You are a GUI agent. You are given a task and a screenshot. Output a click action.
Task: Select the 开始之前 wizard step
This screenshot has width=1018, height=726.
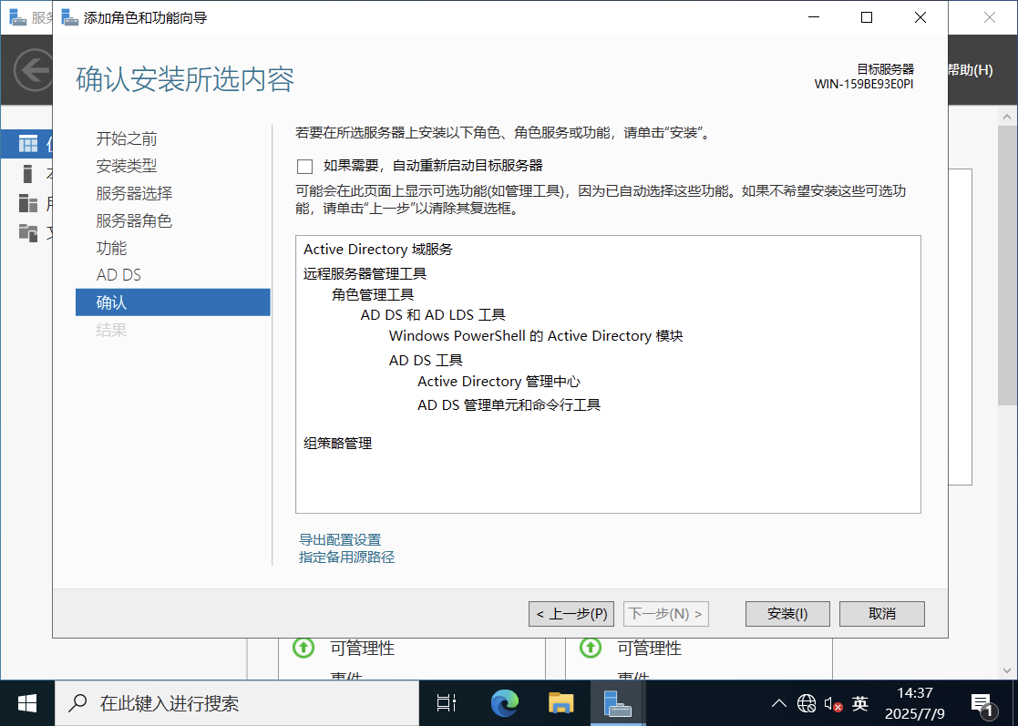tap(127, 138)
